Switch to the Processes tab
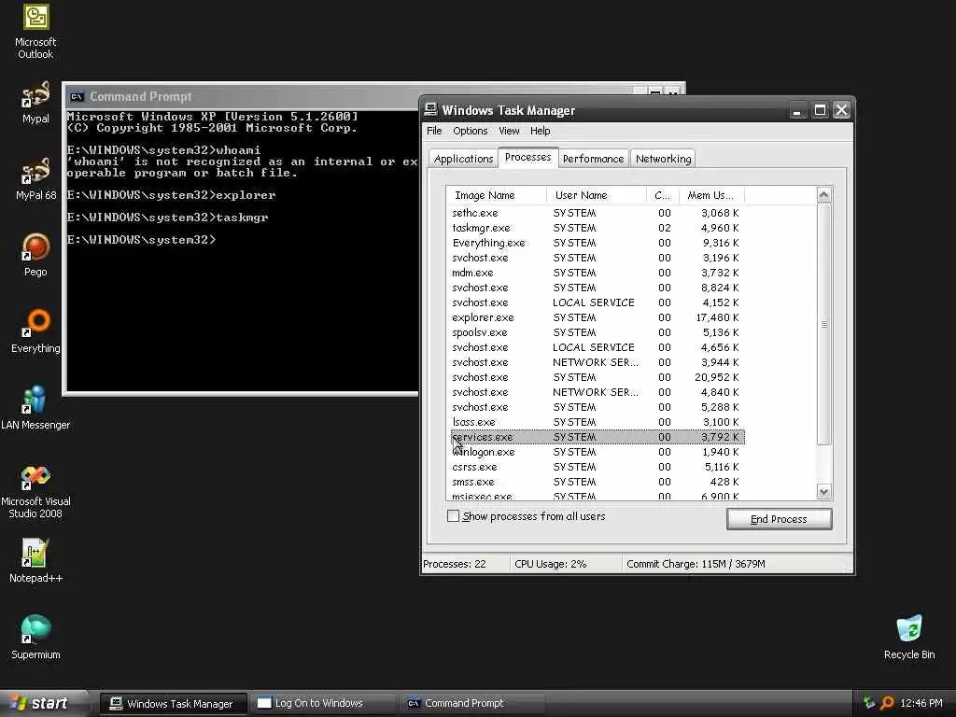 click(x=528, y=157)
